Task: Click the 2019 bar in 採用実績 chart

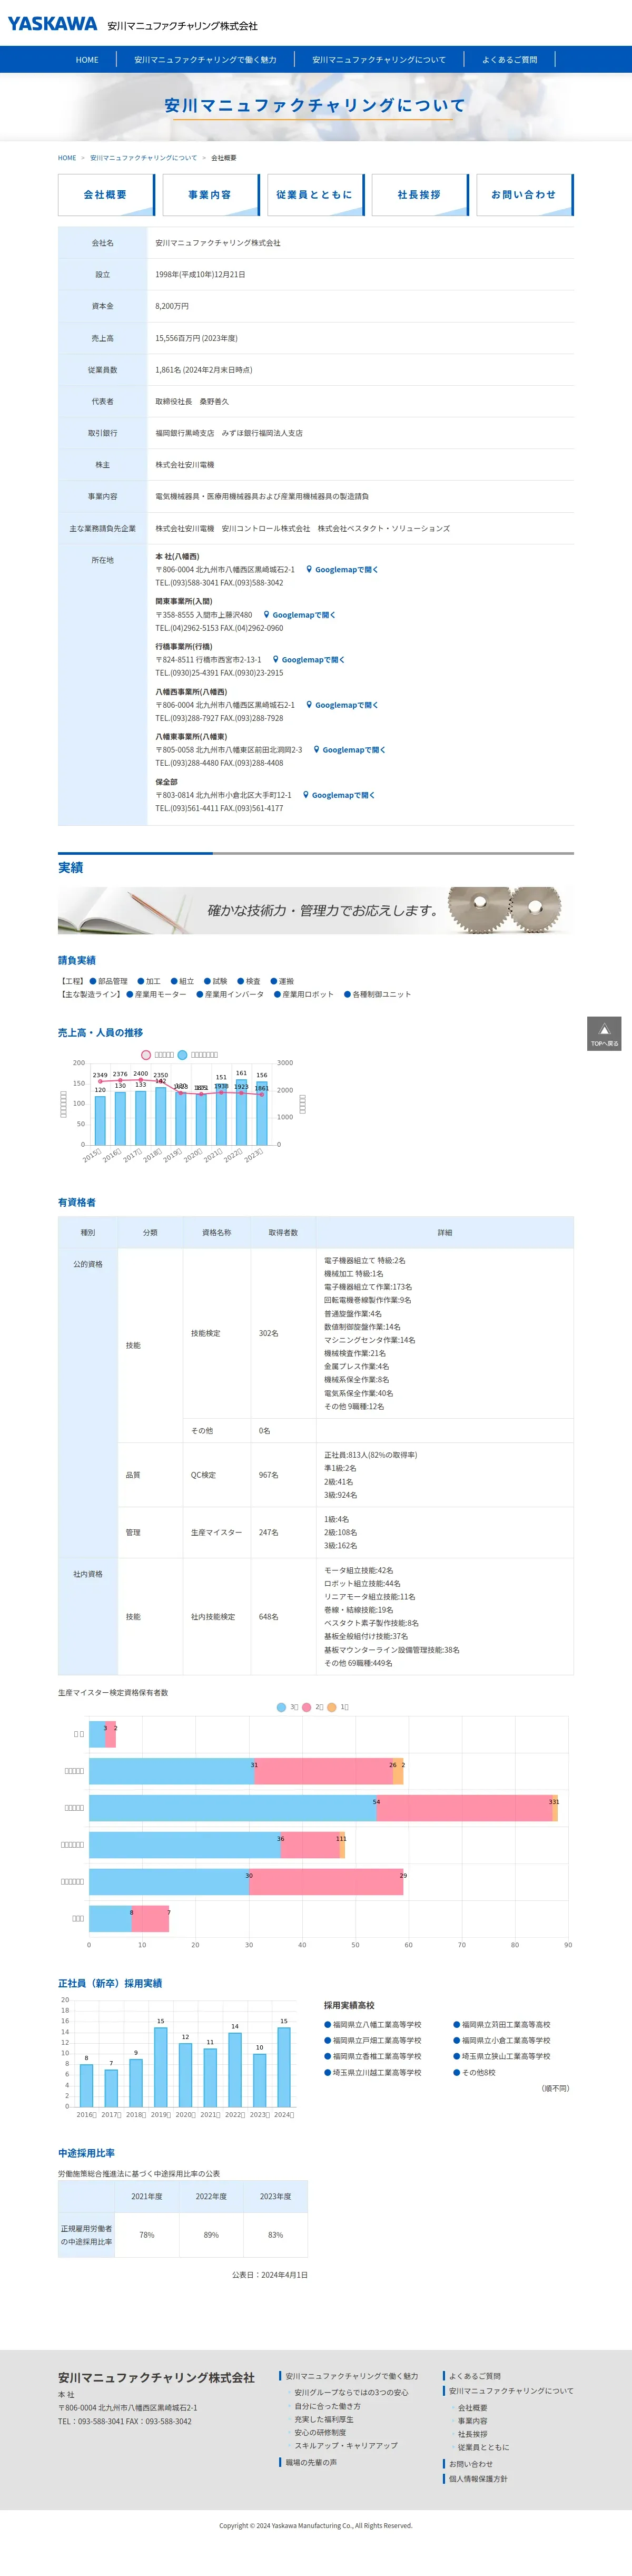Action: 160,2066
